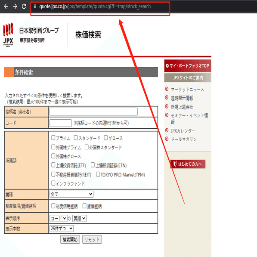Tick the 上場投資信託(ETF) checkbox
The width and height of the screenshot is (257, 257).
click(x=53, y=165)
